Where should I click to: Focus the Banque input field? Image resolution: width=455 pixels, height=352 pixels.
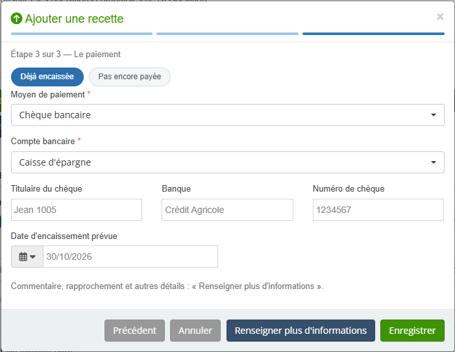point(227,210)
